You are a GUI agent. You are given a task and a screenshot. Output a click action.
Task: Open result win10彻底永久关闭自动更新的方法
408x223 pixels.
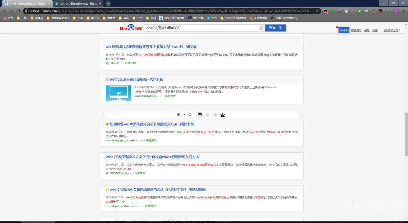pos(158,190)
